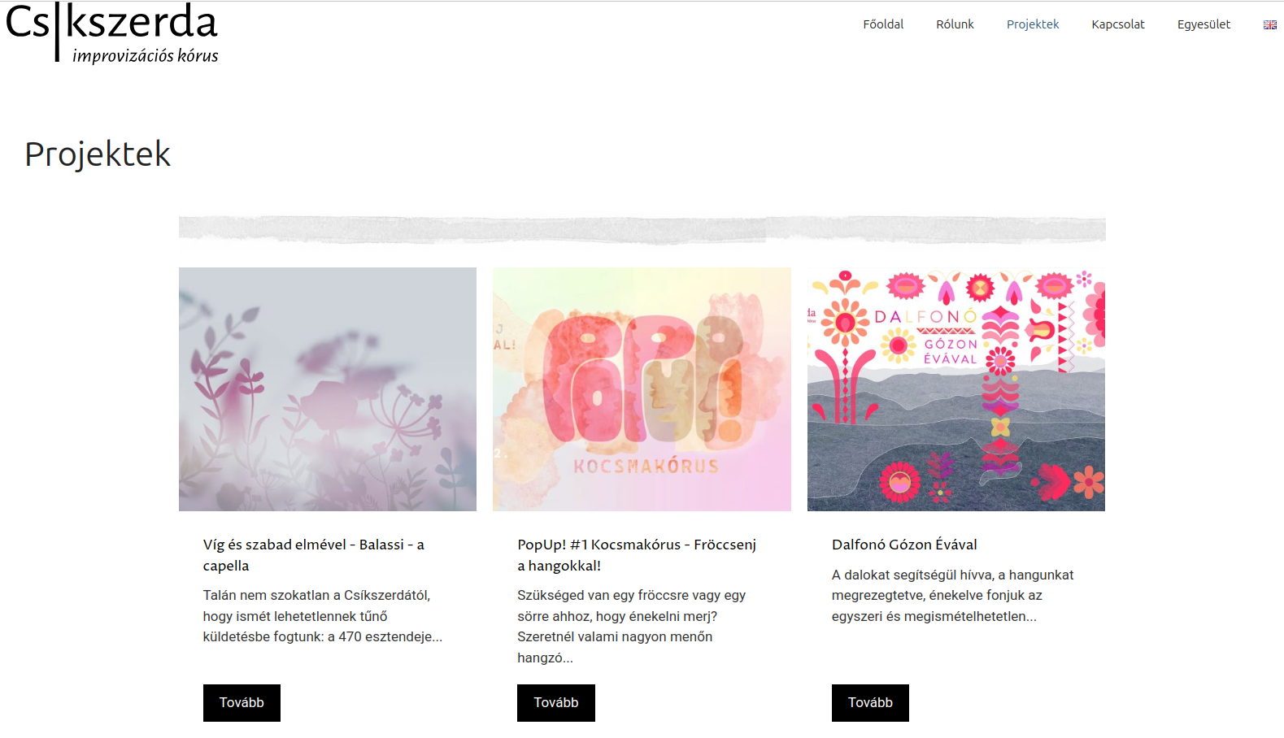Go to the Rólunk page
Screen dimensions: 1284x738
pyautogui.click(x=955, y=24)
